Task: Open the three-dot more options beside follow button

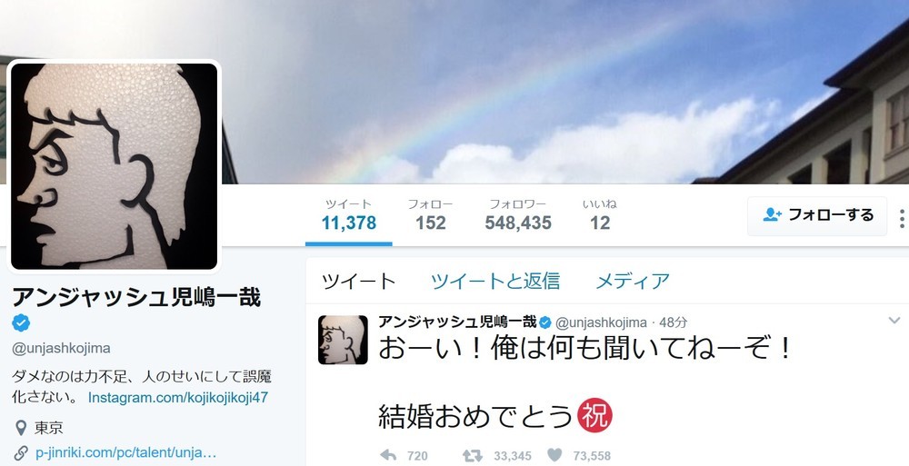Action: pos(902,219)
